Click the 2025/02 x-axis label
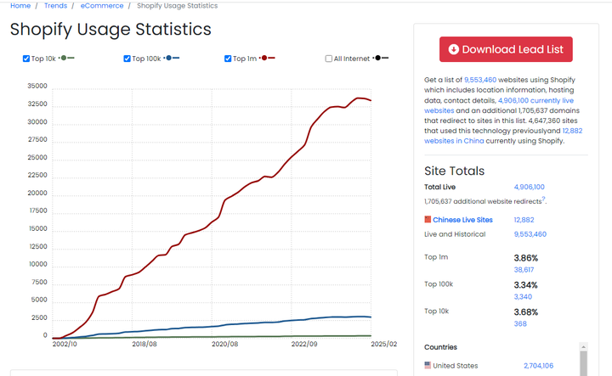612x376 pixels. 383,344
